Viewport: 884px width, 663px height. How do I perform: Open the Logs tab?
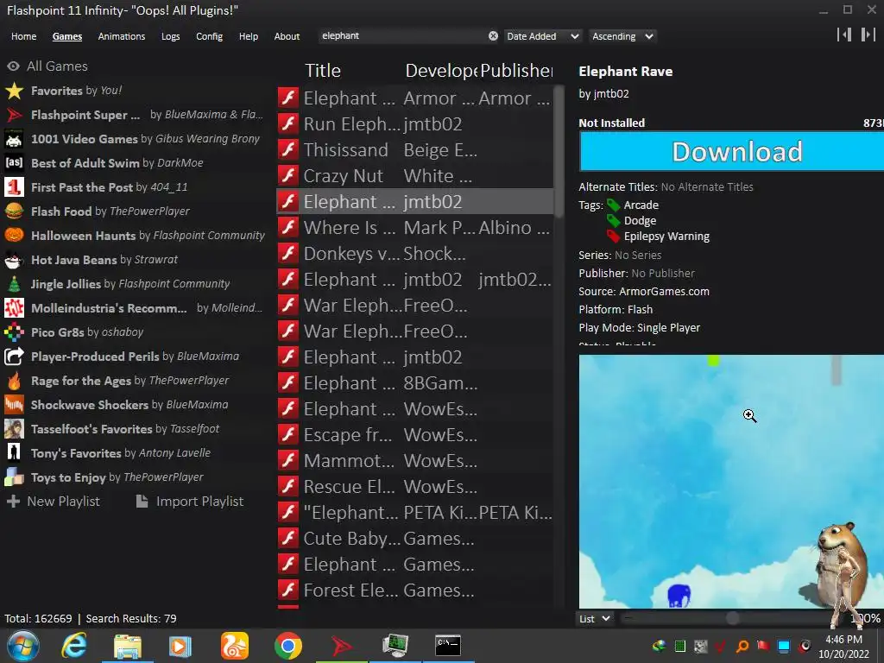170,36
